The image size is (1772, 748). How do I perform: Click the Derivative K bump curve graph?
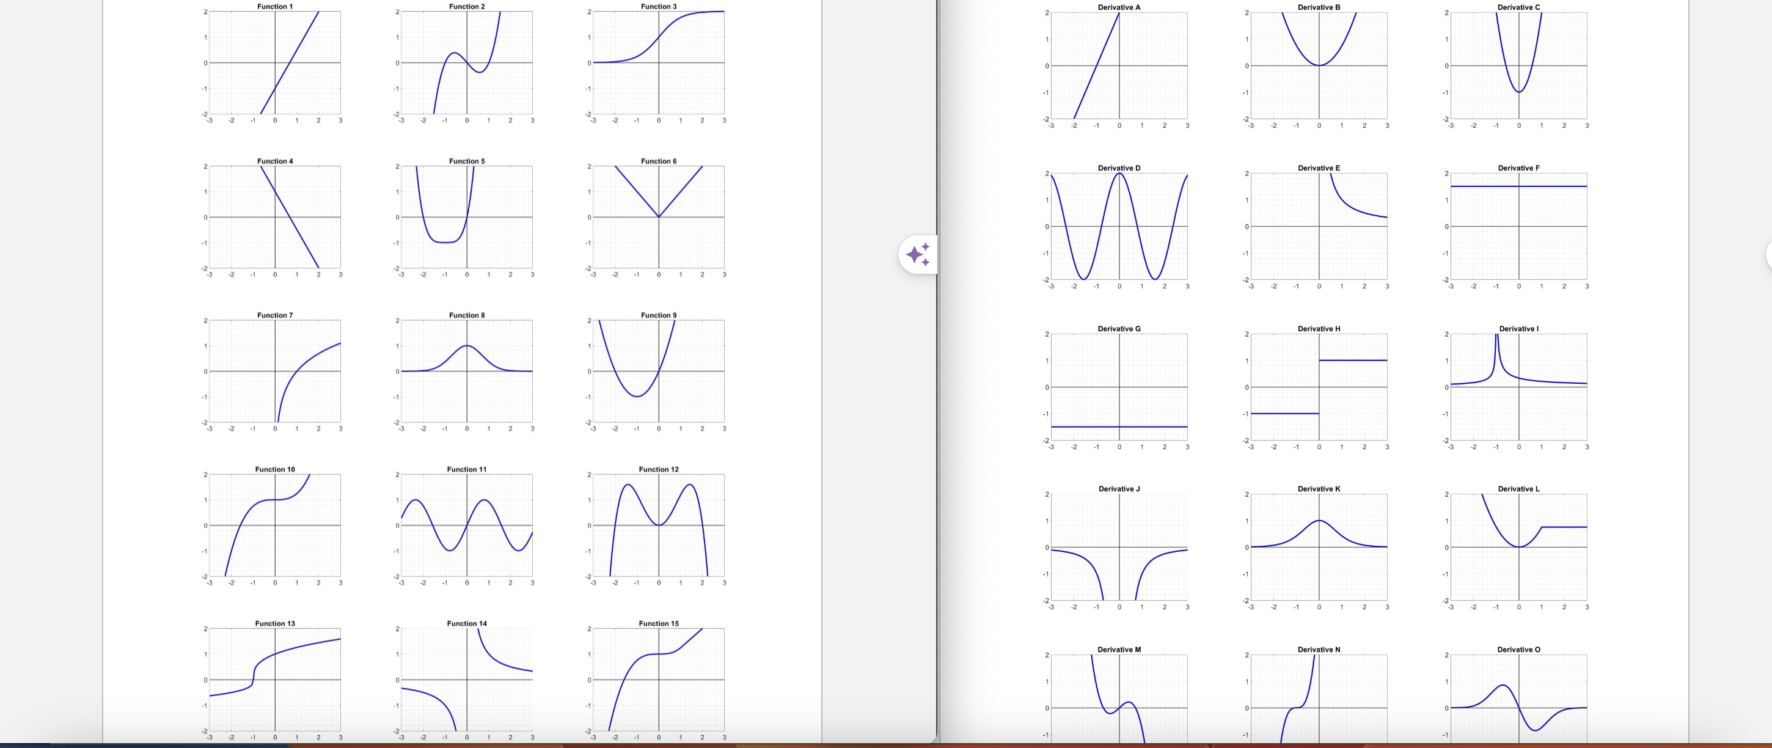tap(1318, 548)
